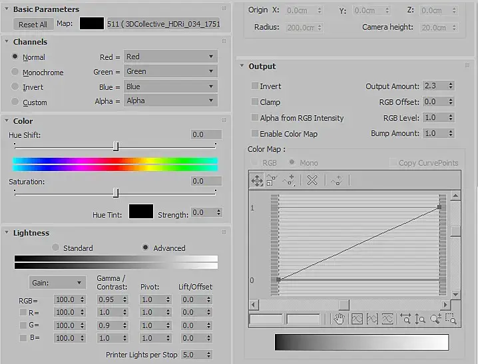Click the curve graph scroll-right arrow
Viewport: 478px width, 364px height.
click(x=445, y=305)
